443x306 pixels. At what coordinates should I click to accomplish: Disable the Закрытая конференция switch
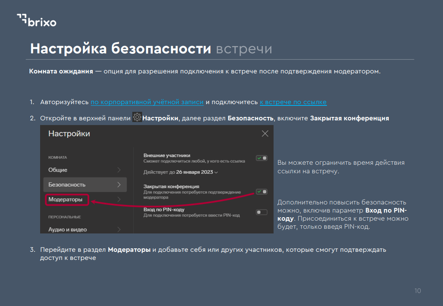tap(261, 192)
